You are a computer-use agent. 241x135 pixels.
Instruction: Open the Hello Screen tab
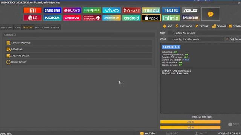(42, 27)
